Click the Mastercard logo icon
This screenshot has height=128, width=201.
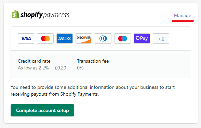(x=45, y=38)
